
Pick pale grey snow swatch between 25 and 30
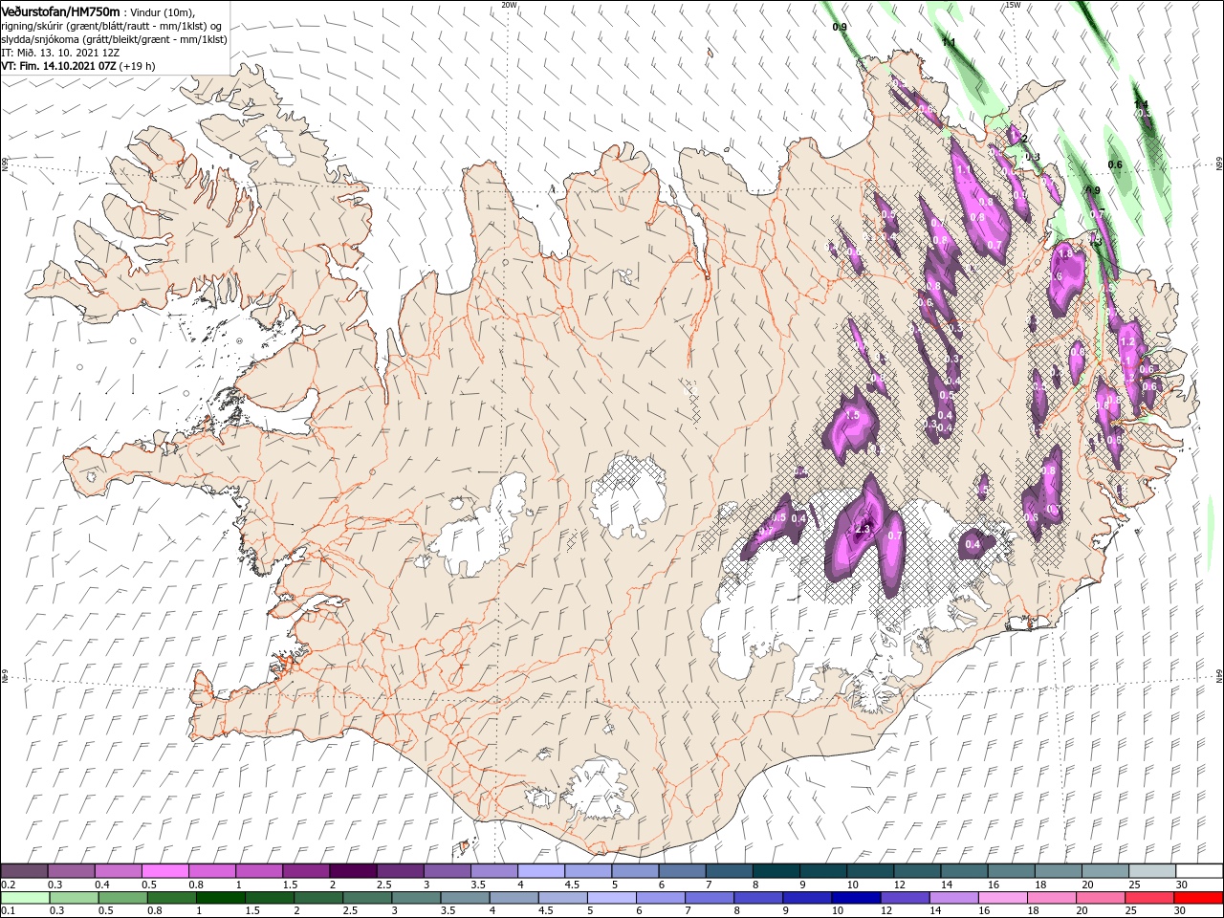1152,871
